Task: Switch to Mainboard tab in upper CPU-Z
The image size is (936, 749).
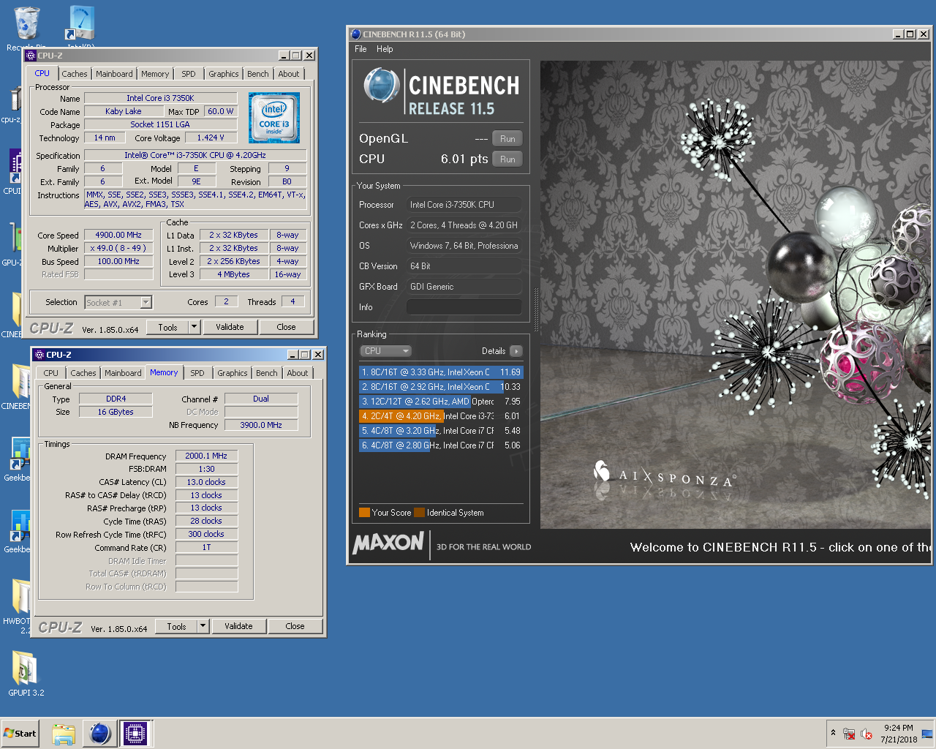Action: coord(114,74)
